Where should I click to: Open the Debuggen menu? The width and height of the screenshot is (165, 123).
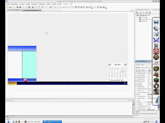coord(42,4)
